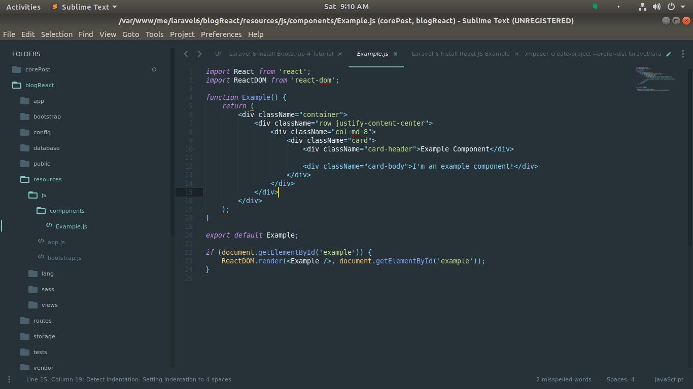The height and width of the screenshot is (389, 693).
Task: Open the Activities overview
Action: tap(23, 7)
